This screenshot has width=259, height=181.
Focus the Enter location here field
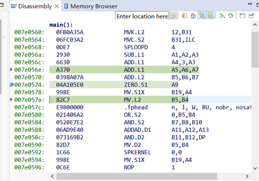[142, 16]
